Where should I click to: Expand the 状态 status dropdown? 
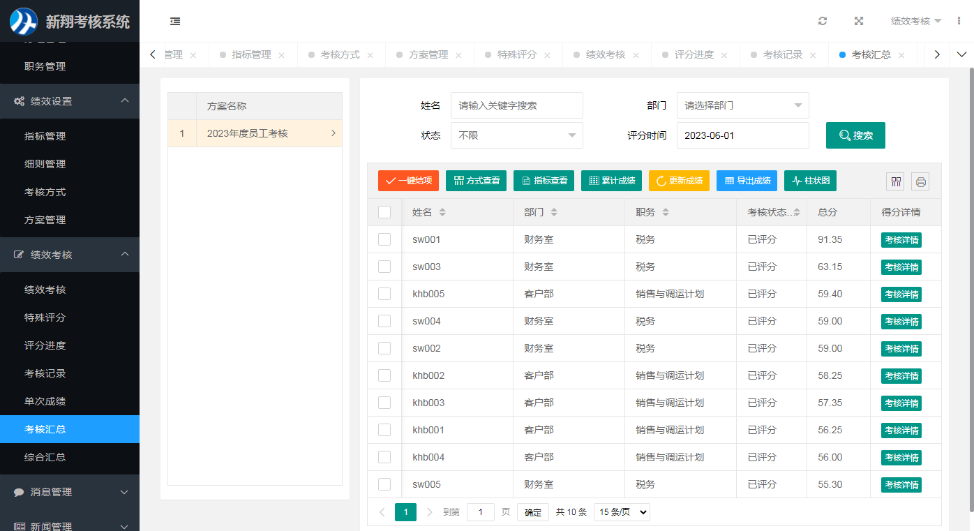click(516, 135)
